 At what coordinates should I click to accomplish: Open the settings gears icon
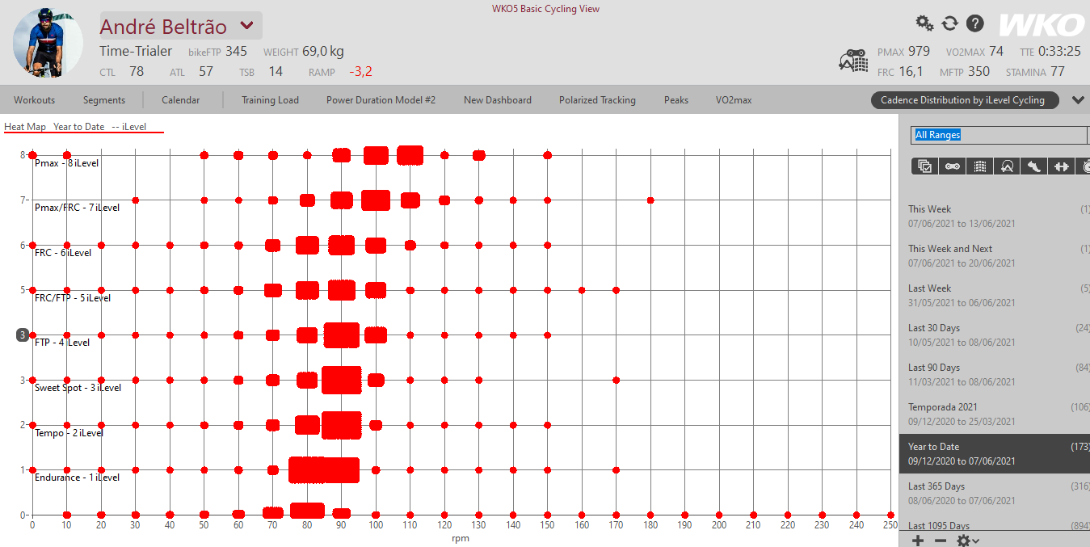tap(924, 23)
